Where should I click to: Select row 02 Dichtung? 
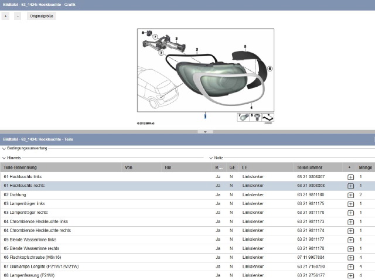(187, 195)
